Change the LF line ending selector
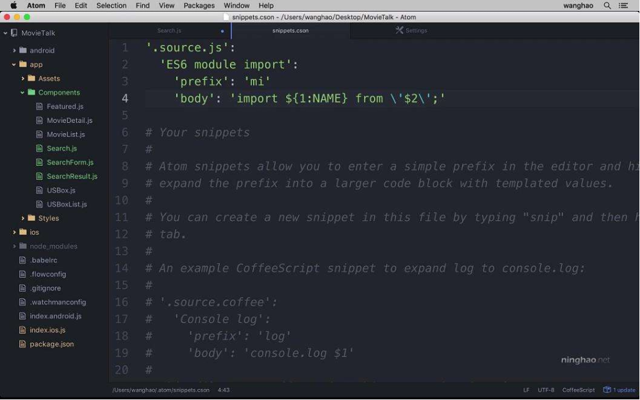Viewport: 640px width, 400px height. (x=526, y=390)
